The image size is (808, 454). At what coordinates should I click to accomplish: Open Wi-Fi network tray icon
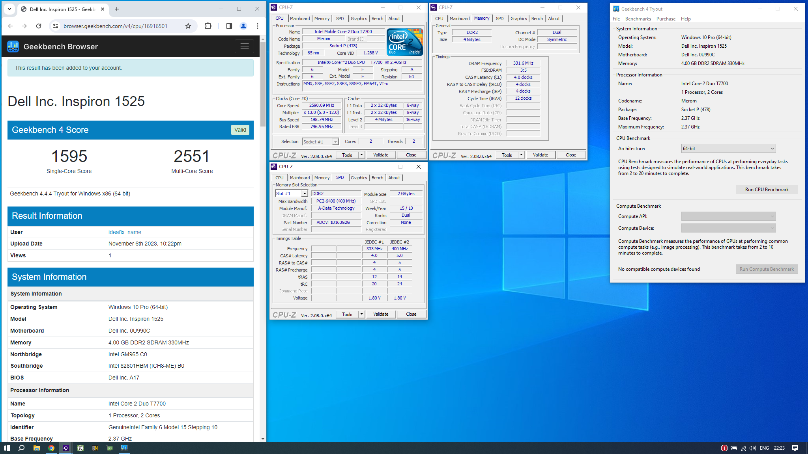(743, 448)
